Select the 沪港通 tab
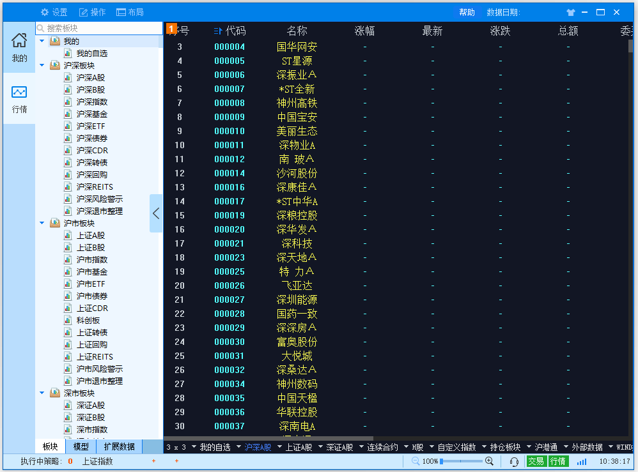The height and width of the screenshot is (472, 638). tap(546, 447)
